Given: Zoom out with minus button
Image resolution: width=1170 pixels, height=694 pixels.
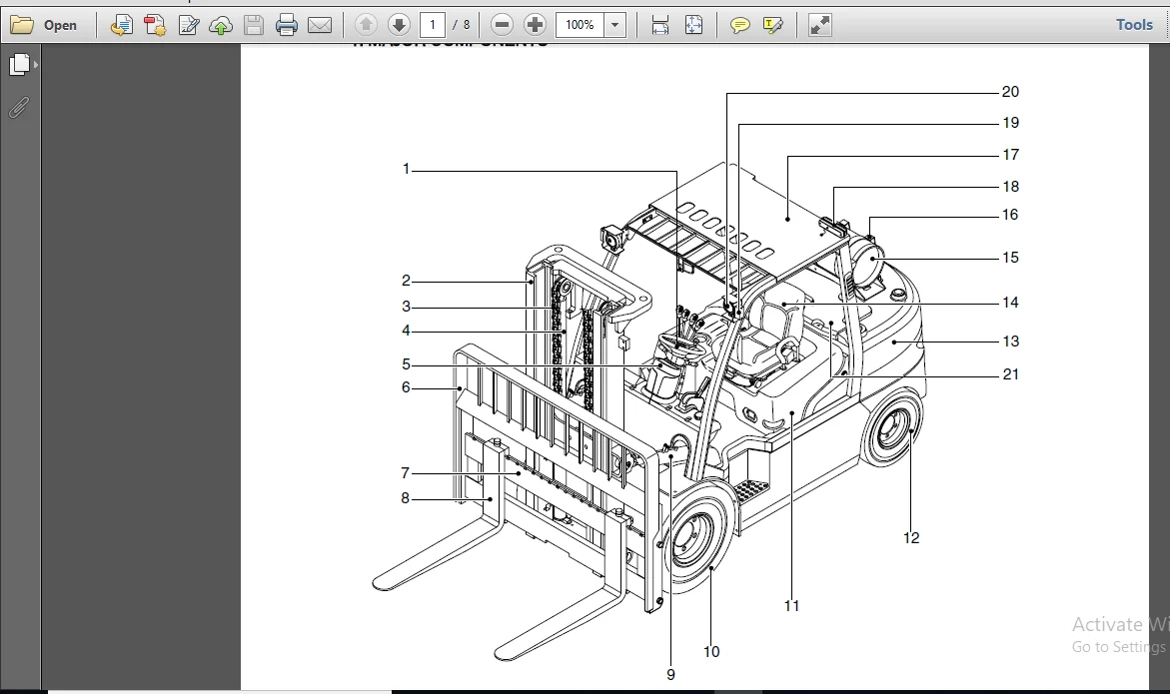Looking at the screenshot, I should click(x=503, y=25).
